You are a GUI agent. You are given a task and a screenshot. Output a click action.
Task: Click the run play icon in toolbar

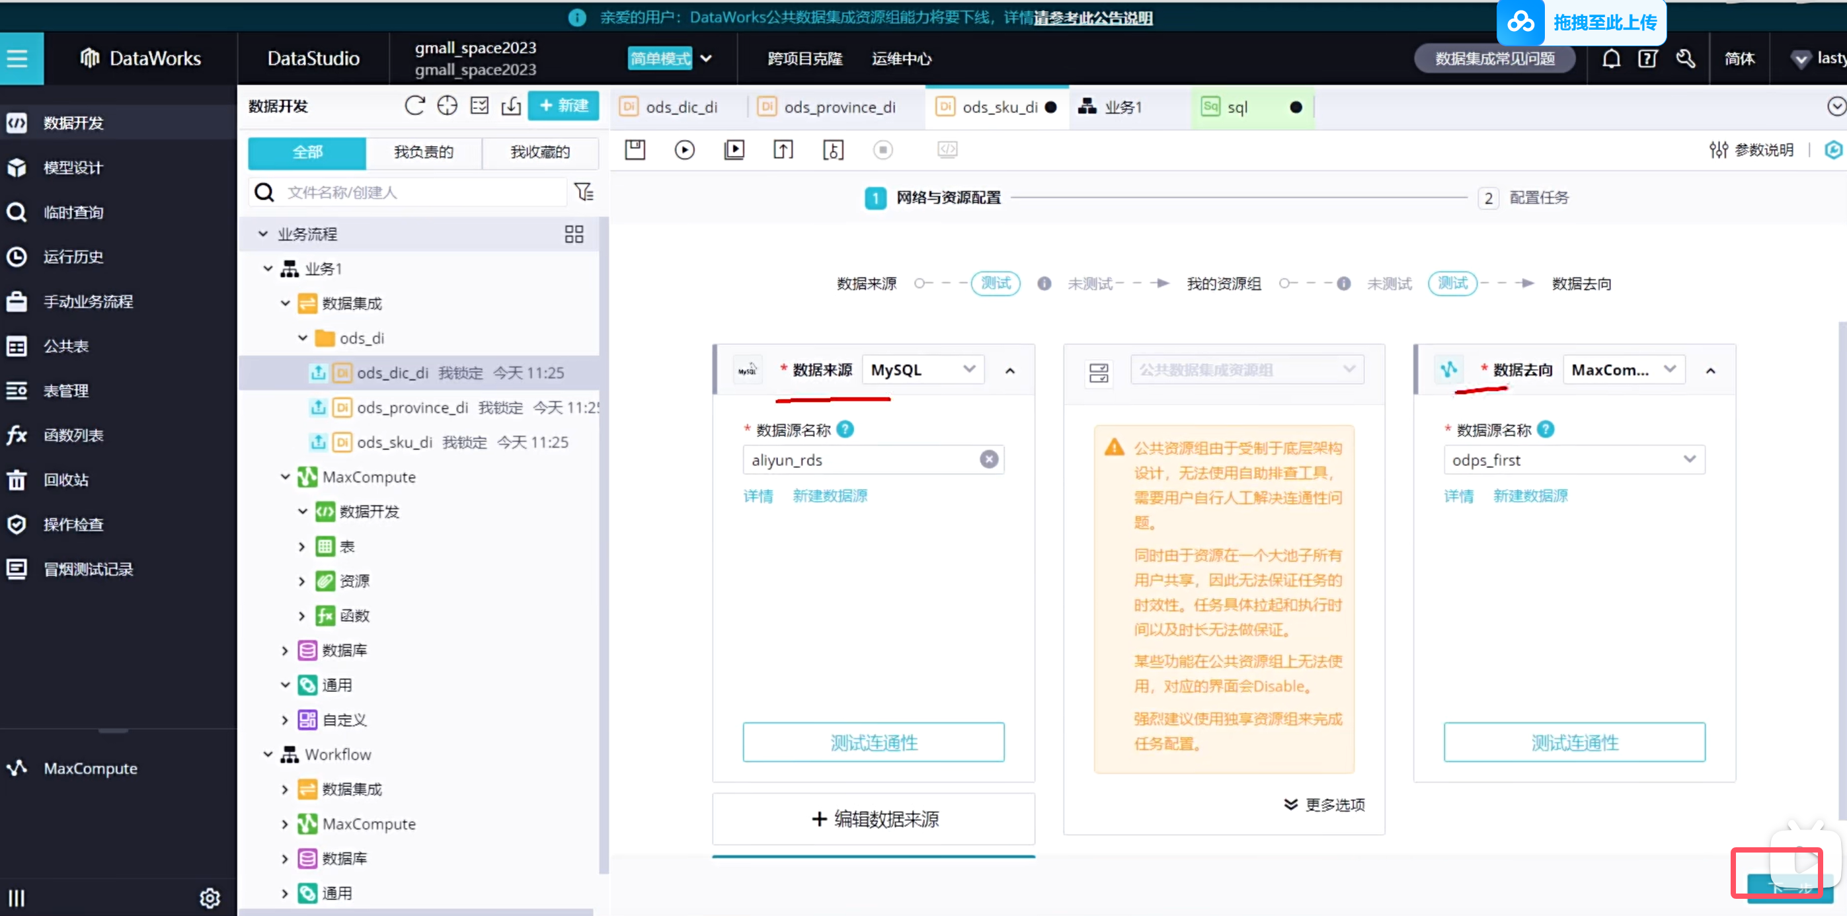(684, 150)
